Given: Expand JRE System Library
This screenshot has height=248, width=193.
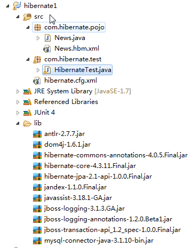Looking at the screenshot, I should coord(18,91).
